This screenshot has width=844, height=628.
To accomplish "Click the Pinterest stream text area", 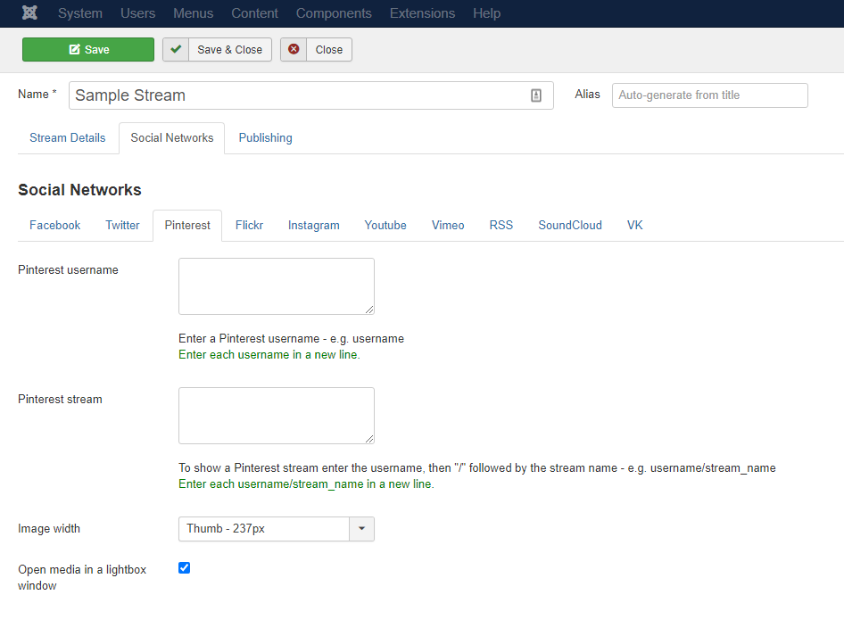I will [277, 416].
